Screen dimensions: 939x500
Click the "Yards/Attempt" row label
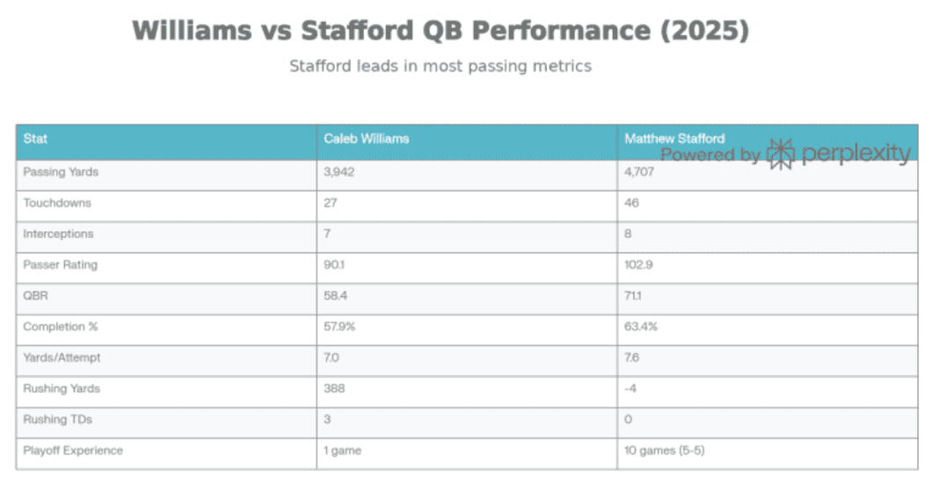(x=61, y=358)
